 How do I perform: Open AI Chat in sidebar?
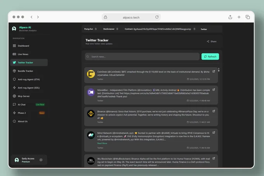(29, 104)
